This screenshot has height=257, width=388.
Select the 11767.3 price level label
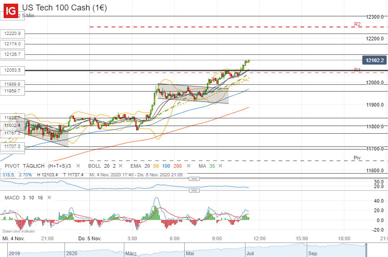tap(12, 133)
